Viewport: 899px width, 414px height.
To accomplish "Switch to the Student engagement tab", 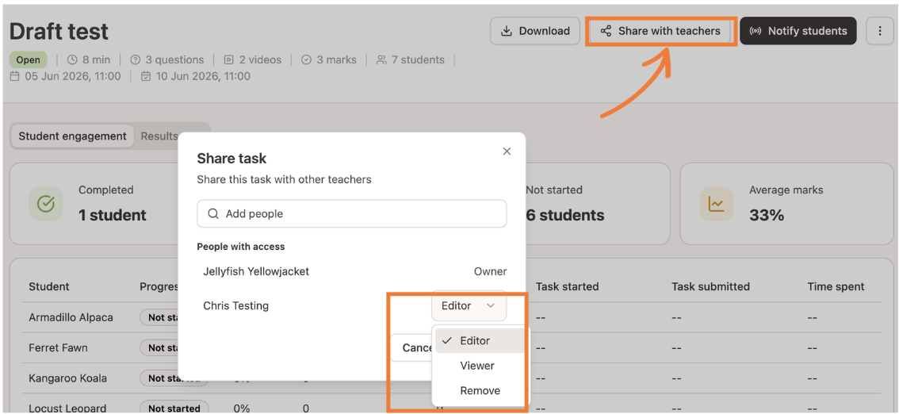I will (x=72, y=136).
